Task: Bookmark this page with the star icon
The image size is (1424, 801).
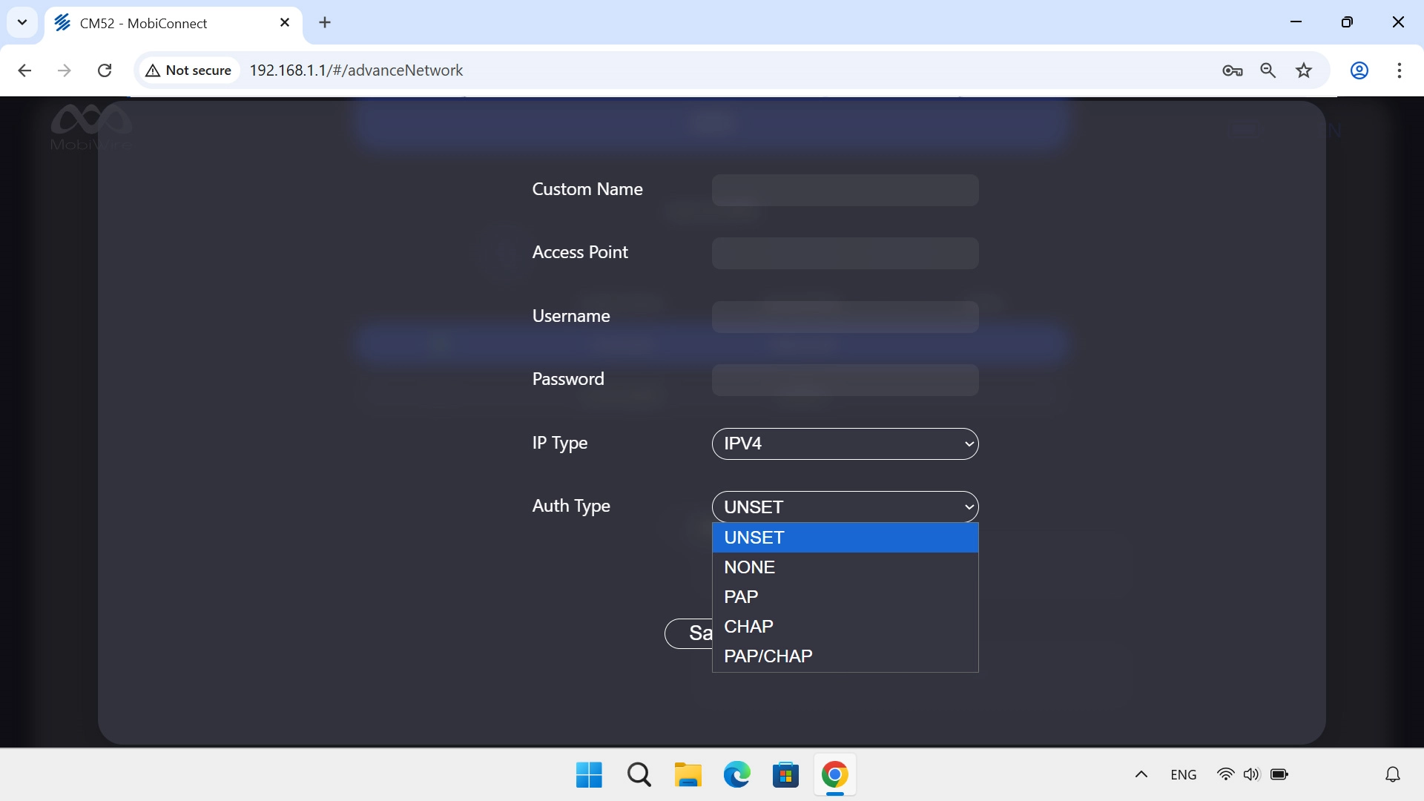Action: [1304, 70]
